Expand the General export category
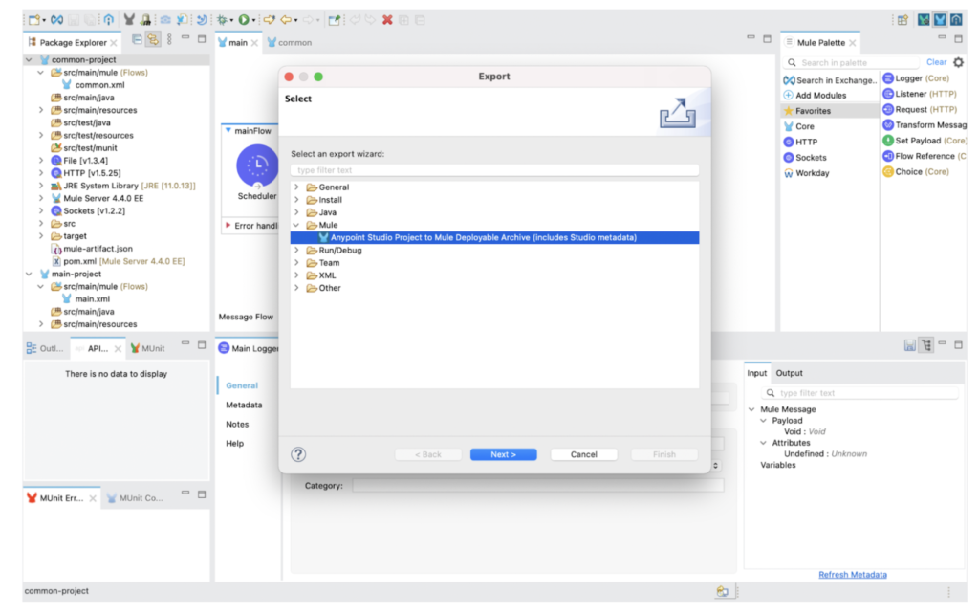The image size is (979, 615). [x=296, y=187]
